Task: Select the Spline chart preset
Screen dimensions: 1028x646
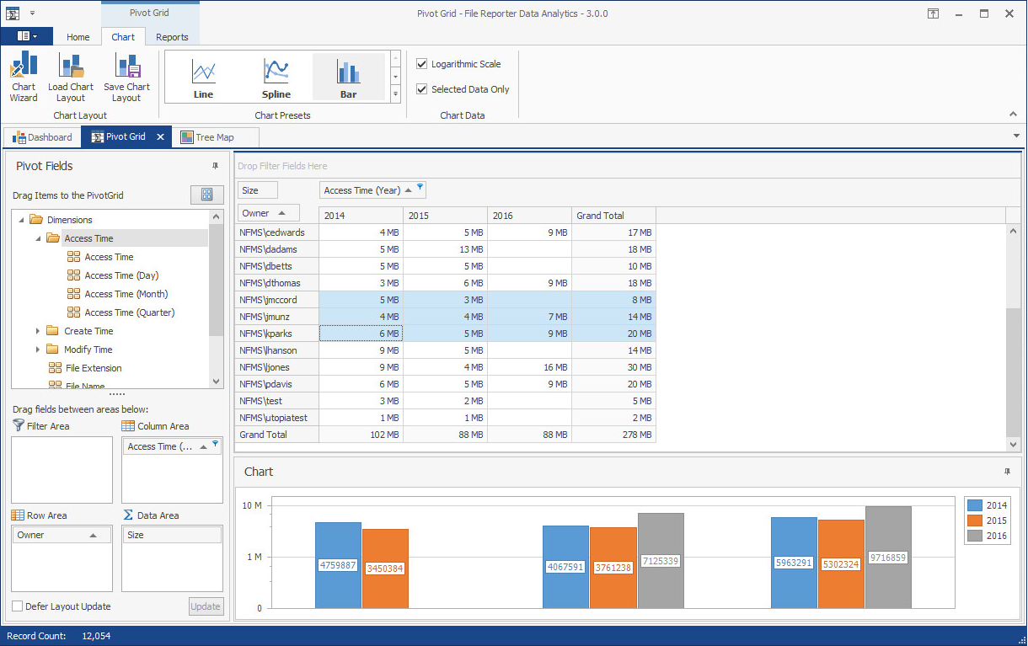Action: click(276, 77)
